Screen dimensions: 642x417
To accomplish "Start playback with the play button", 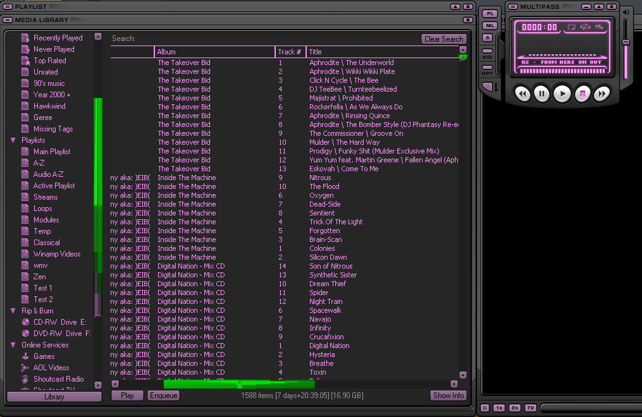I will pos(562,94).
